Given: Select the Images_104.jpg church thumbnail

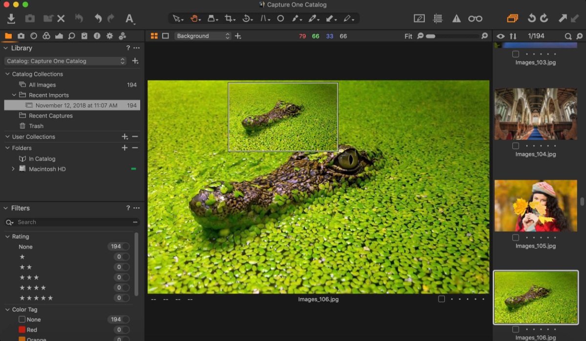Looking at the screenshot, I should (536, 114).
